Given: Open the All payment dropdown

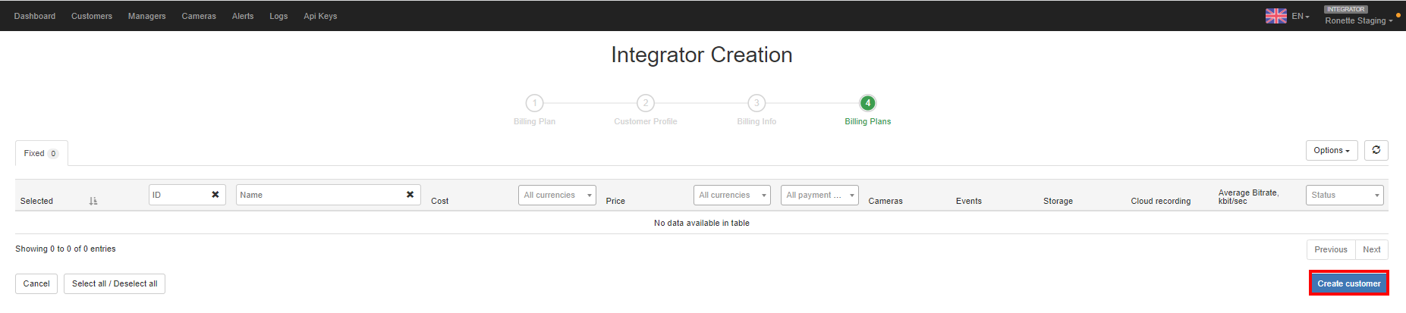Looking at the screenshot, I should click(x=819, y=195).
